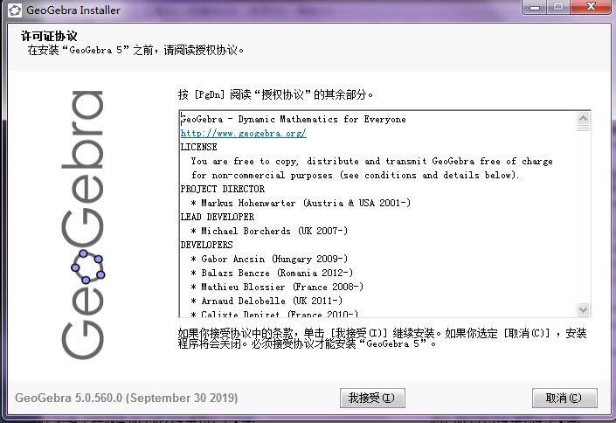Click the 'LEAD DEVELOPER' heading text
Screen dimensions: 616x423
218,217
